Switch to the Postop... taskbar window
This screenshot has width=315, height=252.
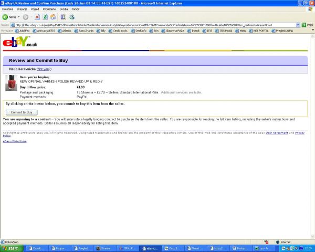tap(241, 248)
